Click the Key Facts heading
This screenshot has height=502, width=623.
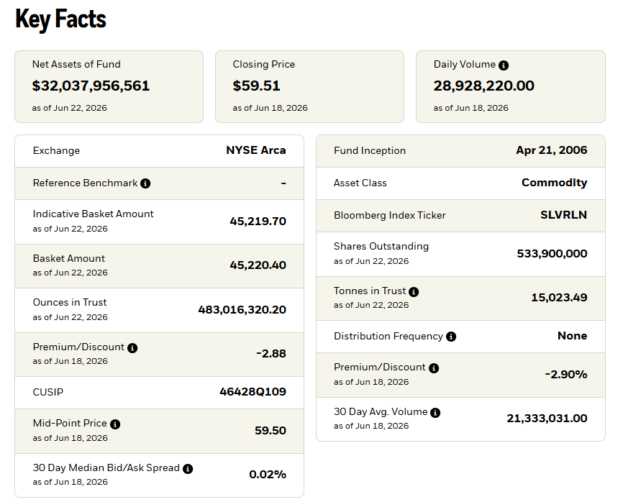[61, 19]
